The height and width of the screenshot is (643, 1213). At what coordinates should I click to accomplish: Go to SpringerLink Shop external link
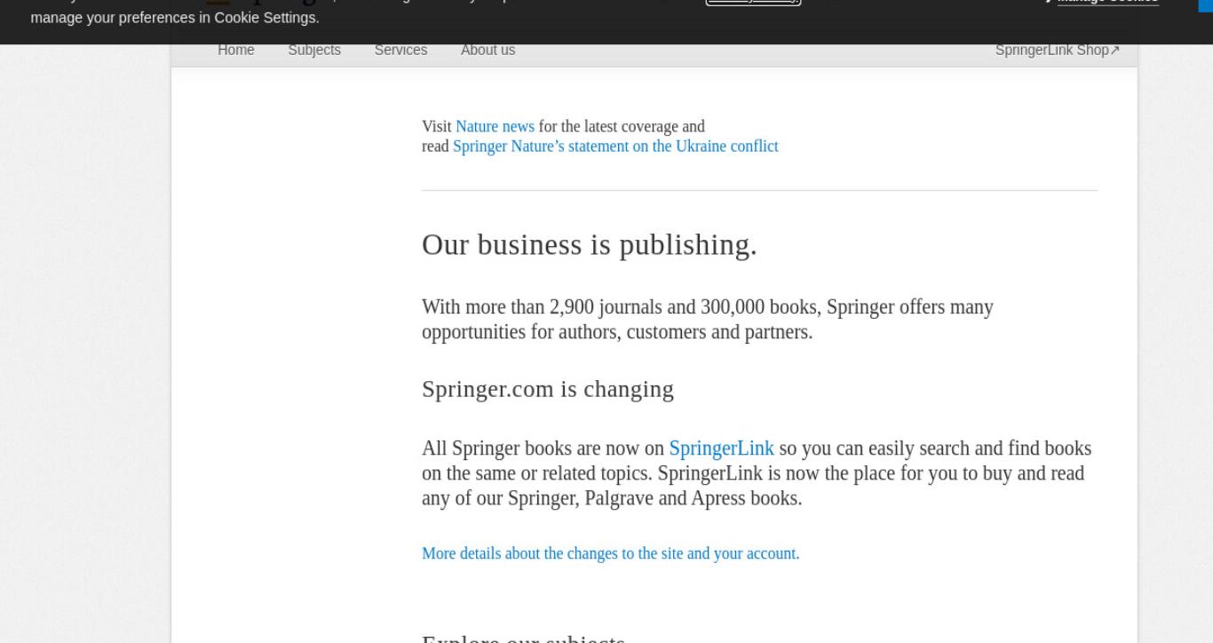(1058, 50)
